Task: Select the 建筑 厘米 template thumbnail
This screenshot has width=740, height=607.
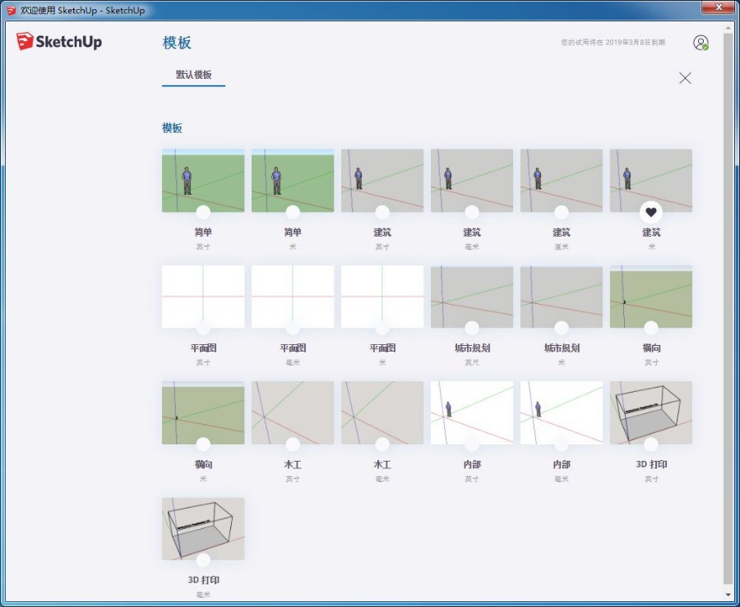Action: pos(561,180)
